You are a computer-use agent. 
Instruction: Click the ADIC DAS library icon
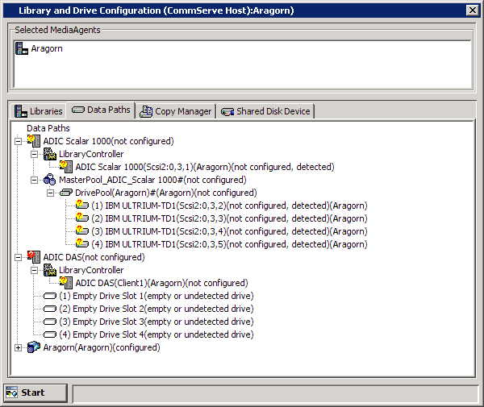pos(34,257)
